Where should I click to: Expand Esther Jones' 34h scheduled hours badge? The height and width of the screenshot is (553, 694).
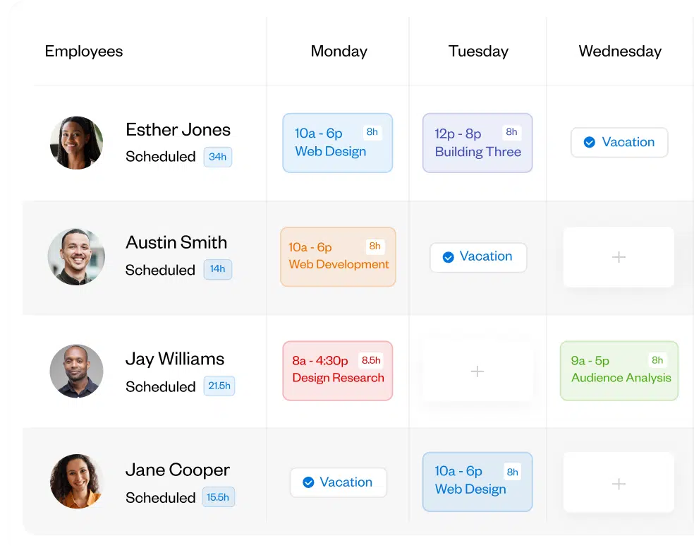click(218, 157)
